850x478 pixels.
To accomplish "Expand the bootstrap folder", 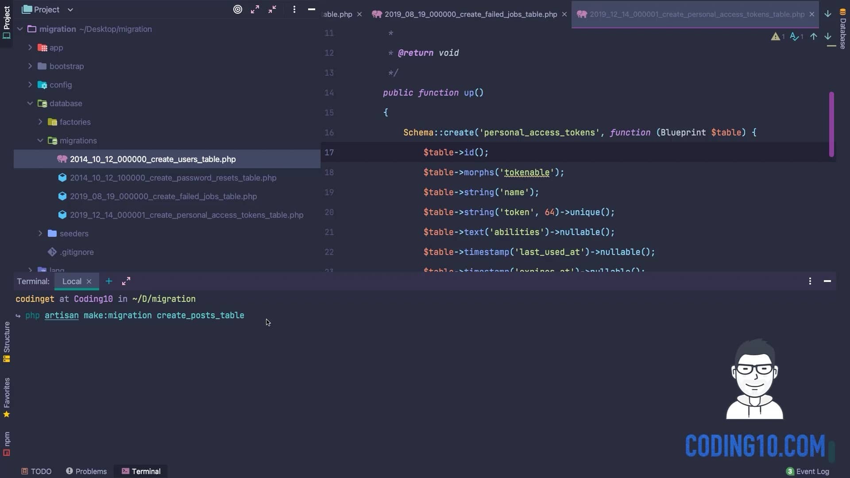I will point(30,66).
